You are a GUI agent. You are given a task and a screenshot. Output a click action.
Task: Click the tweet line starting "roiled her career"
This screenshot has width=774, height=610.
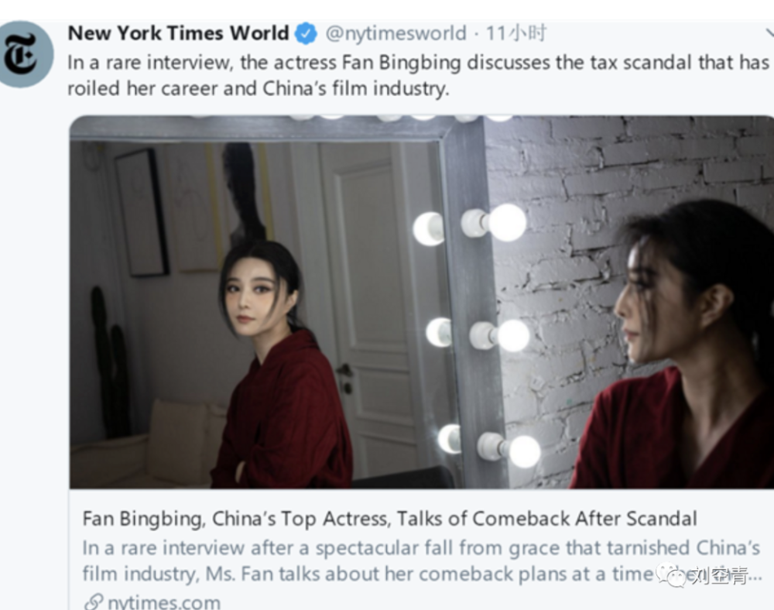pyautogui.click(x=259, y=89)
